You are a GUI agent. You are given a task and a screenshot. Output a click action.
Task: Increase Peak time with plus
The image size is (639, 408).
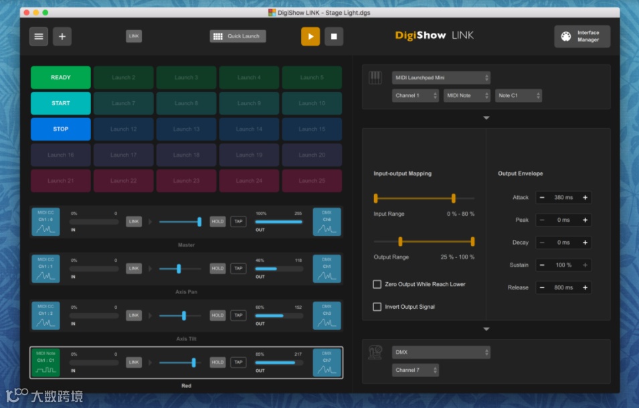585,220
